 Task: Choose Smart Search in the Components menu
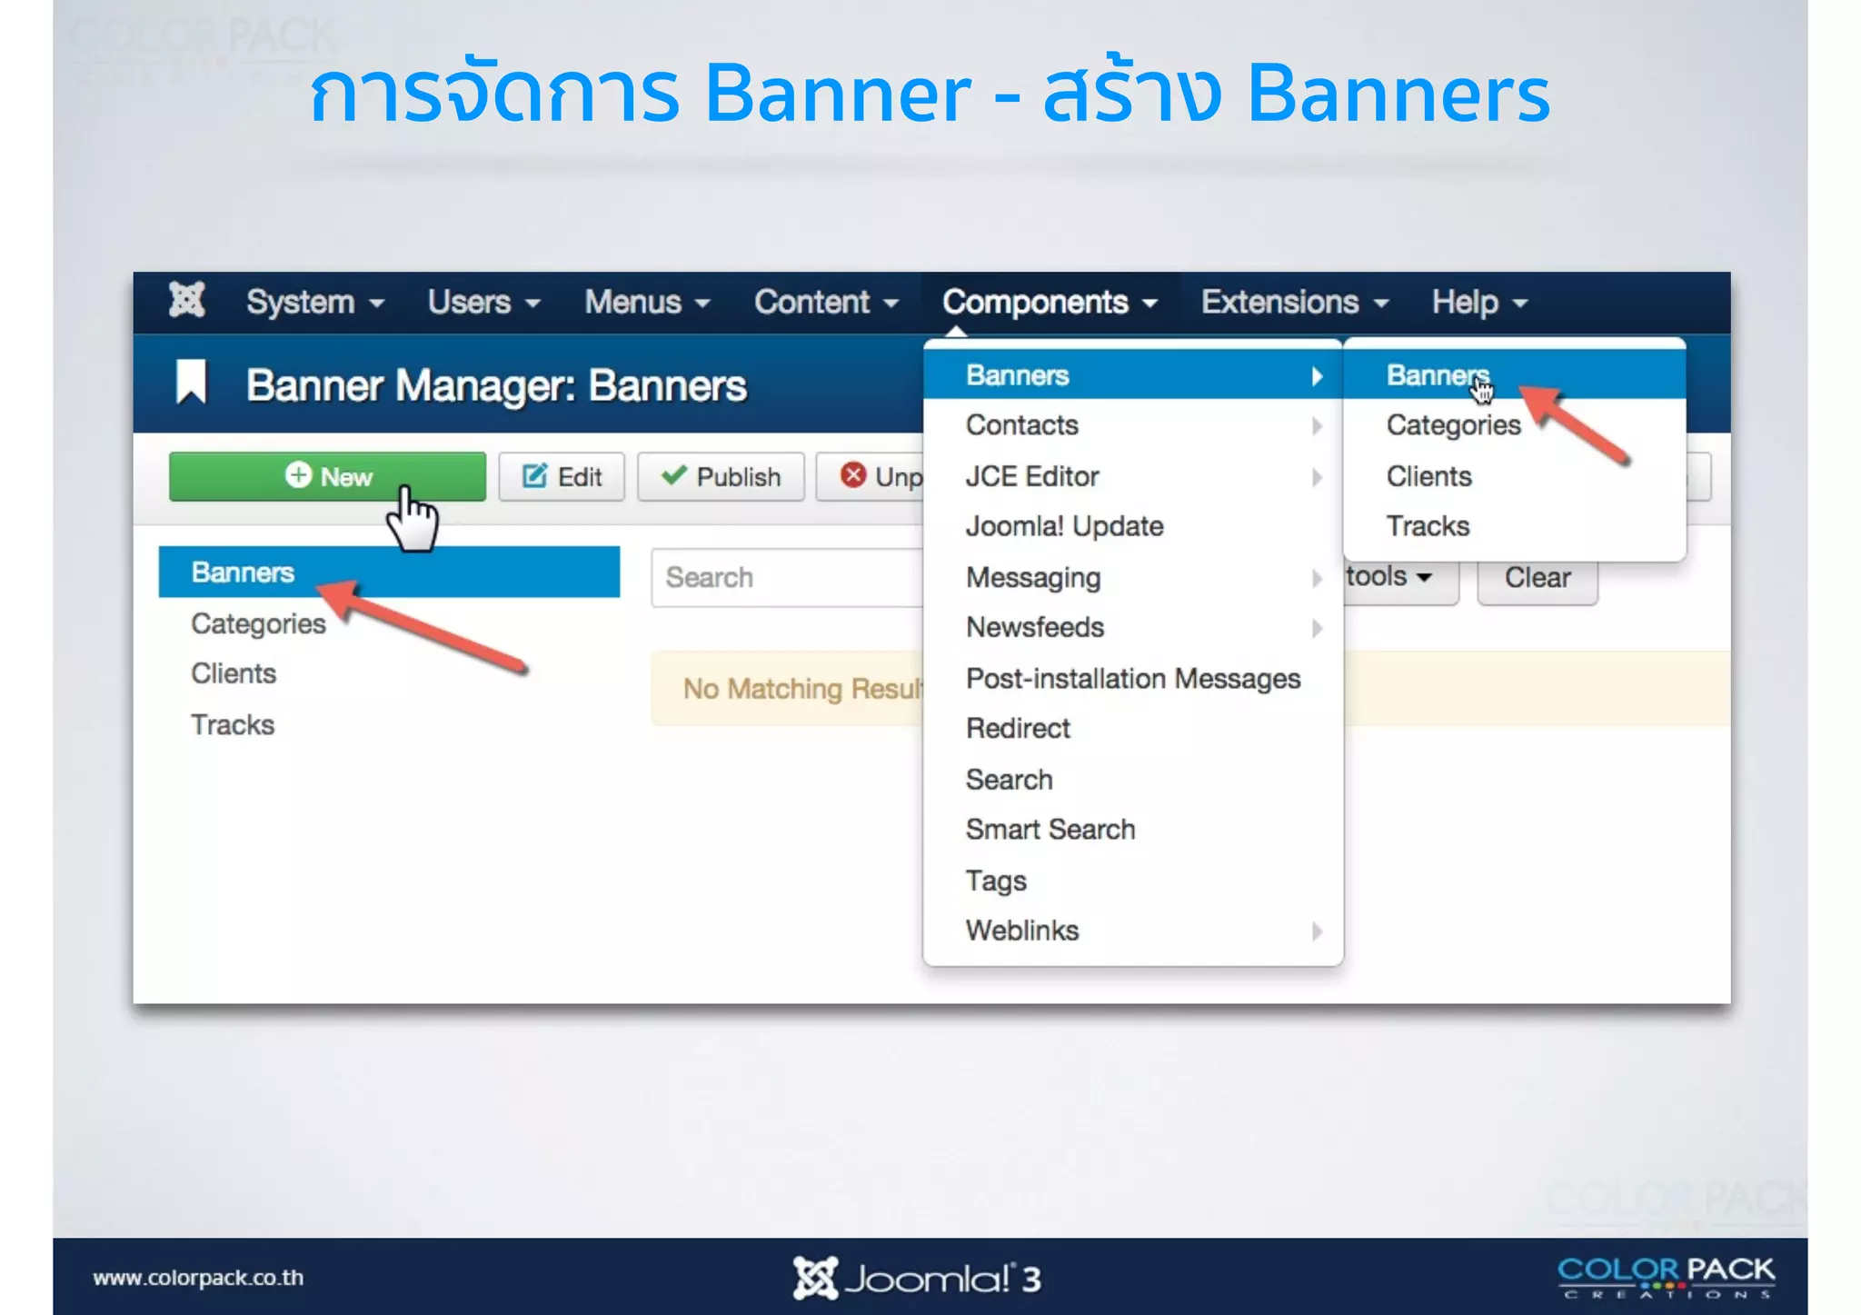click(1050, 829)
